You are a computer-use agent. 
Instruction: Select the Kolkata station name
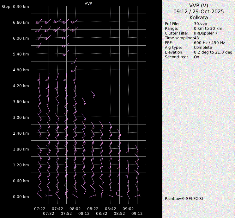198,17
